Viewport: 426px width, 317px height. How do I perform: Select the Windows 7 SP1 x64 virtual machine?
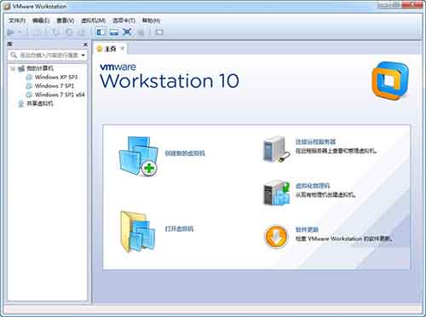click(60, 95)
